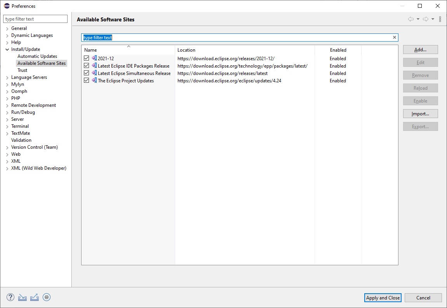Open the Help question mark icon

click(10, 297)
